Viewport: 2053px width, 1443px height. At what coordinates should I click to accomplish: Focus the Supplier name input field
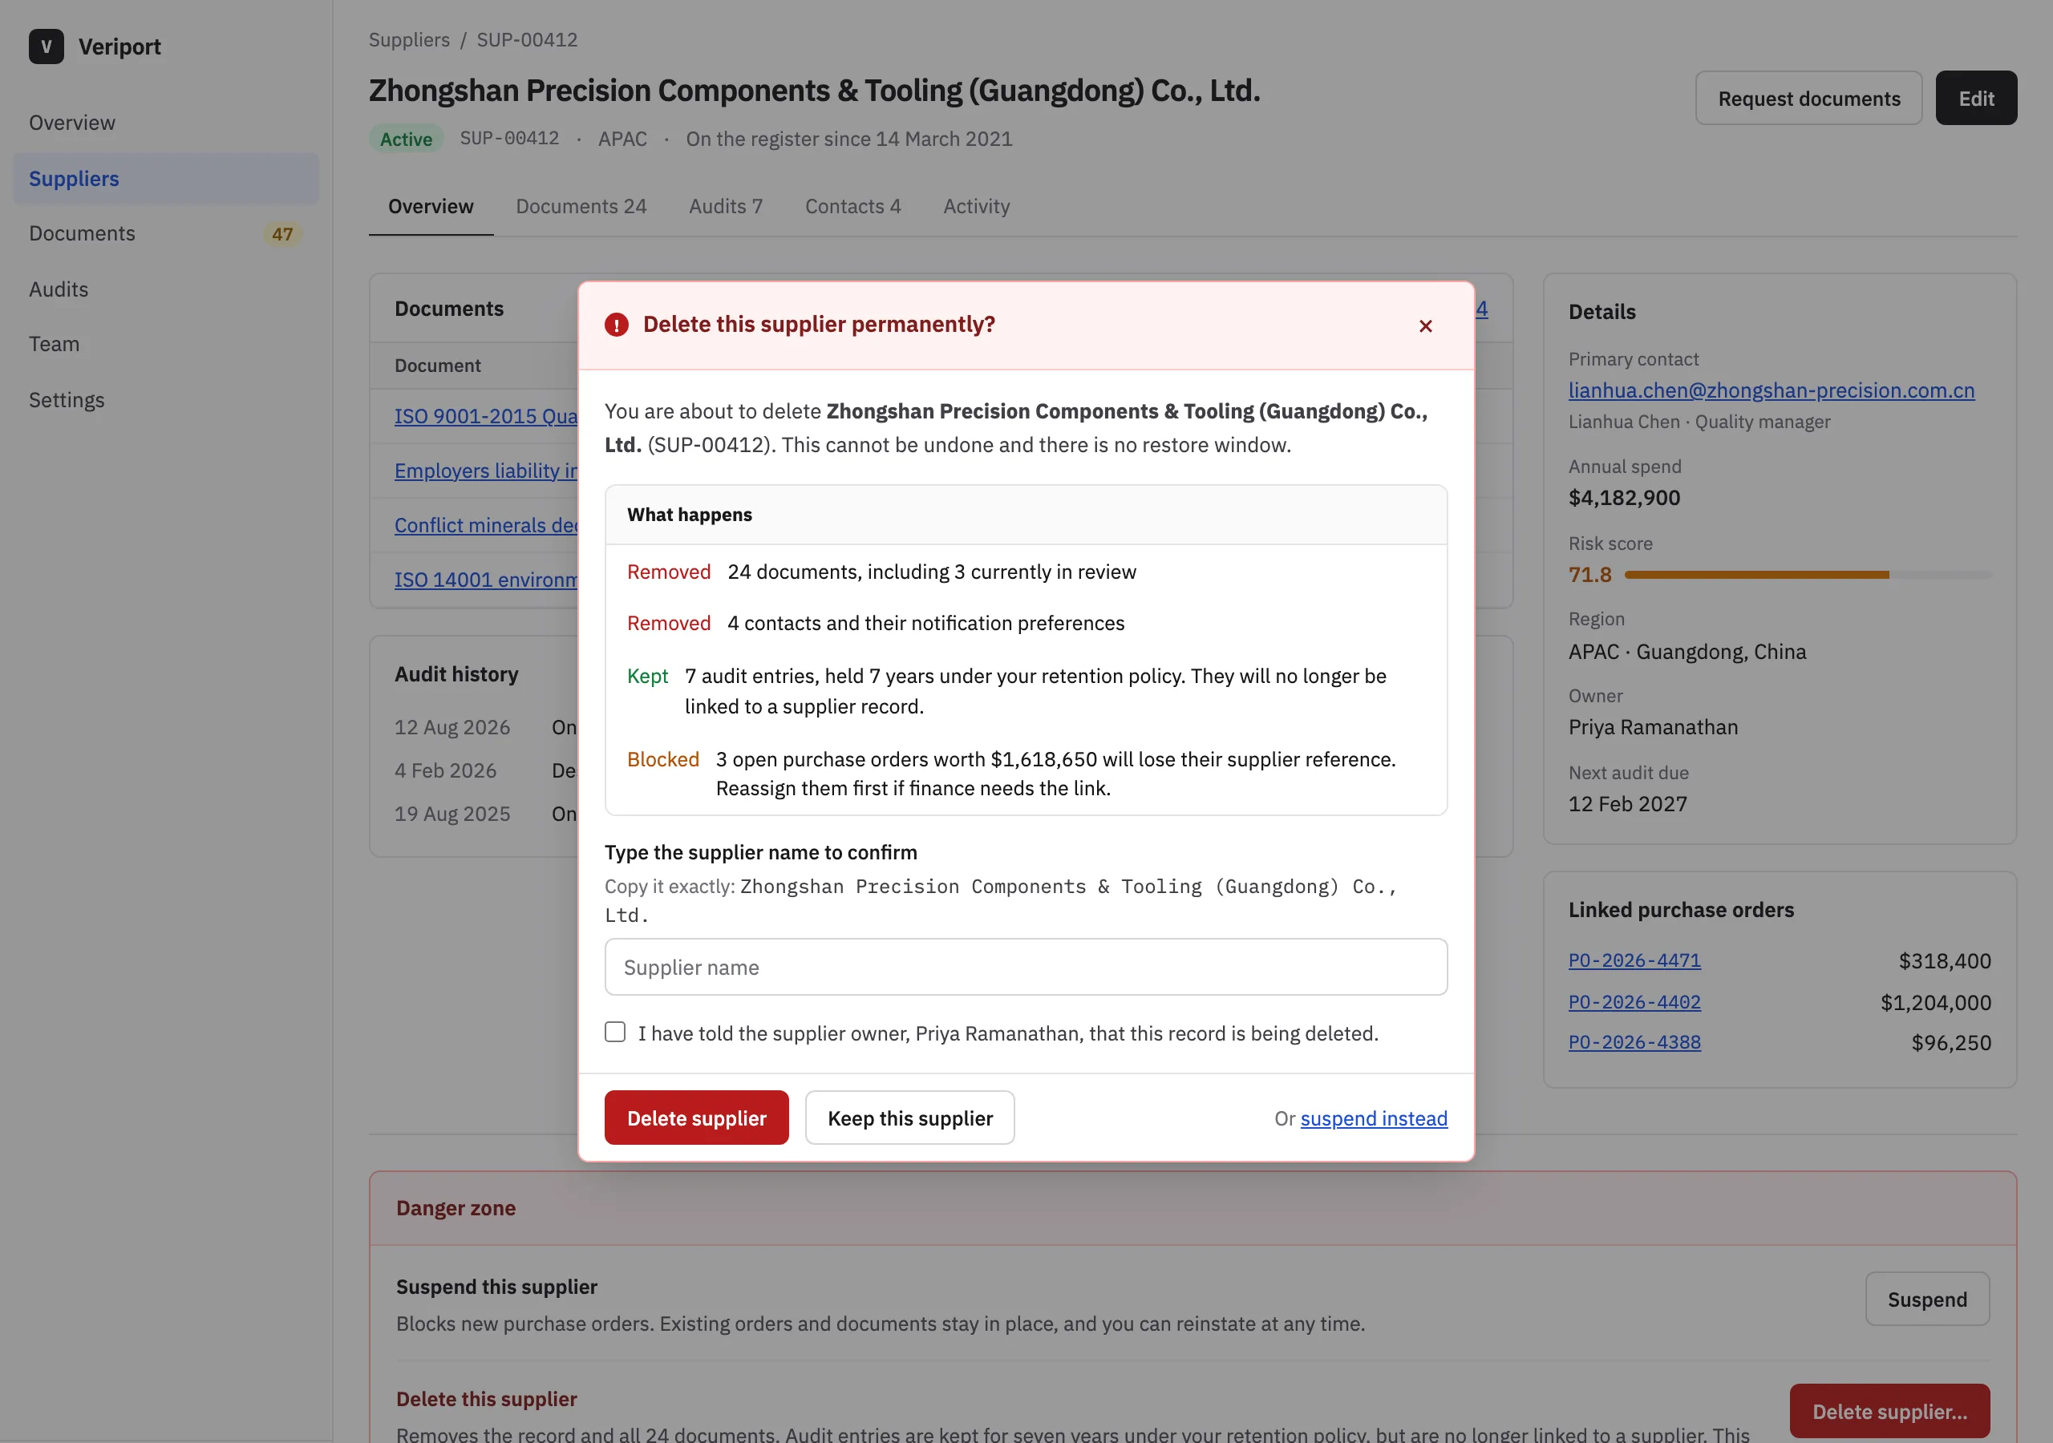[x=1026, y=967]
